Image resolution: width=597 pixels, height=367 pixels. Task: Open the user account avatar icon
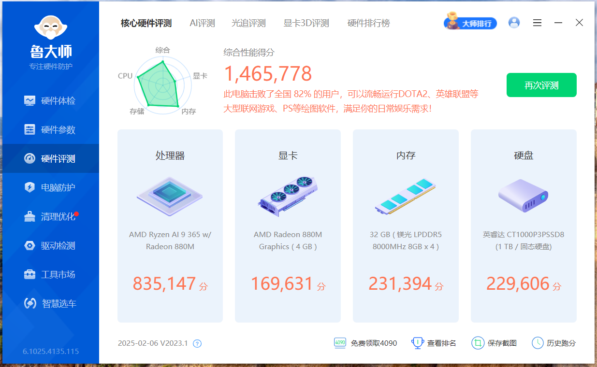514,22
